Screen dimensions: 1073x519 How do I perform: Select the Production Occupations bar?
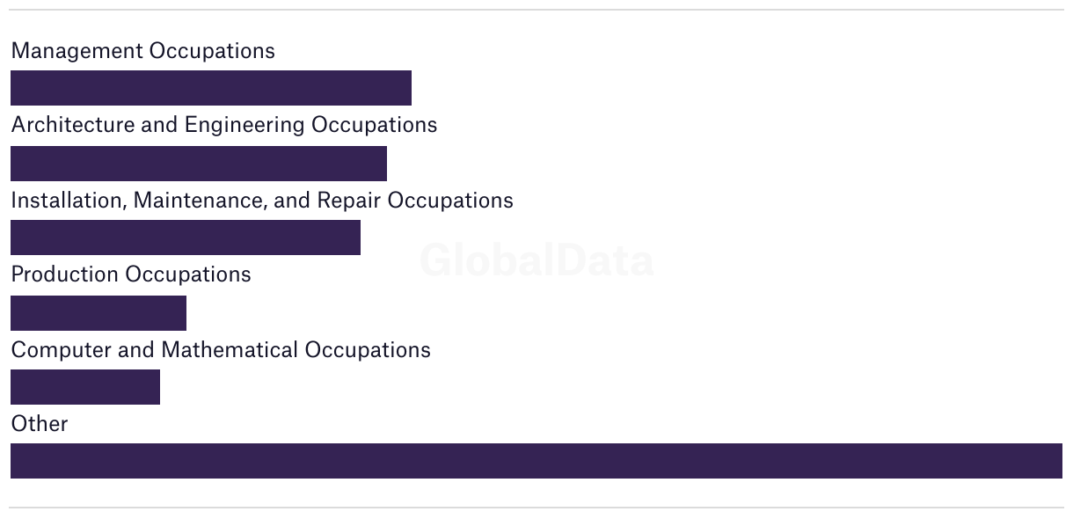tap(99, 313)
